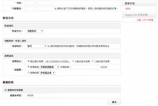Click the 市話 area code field
158x106 pixels.
(31, 3)
